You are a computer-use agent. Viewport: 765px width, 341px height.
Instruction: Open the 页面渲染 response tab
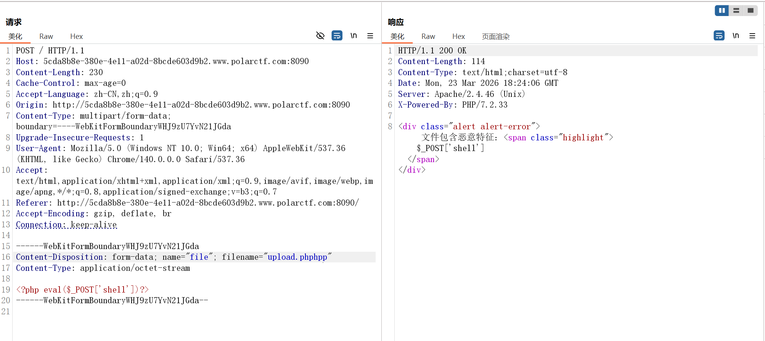[x=496, y=37]
